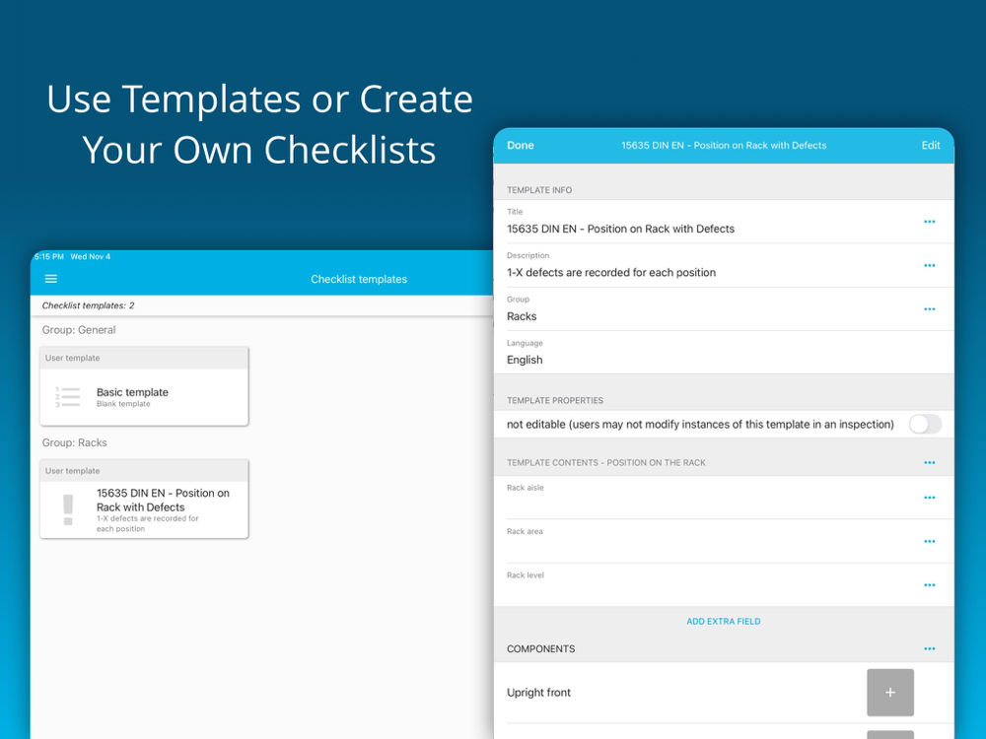
Task: Toggle the not editable template switch
Action: tap(925, 424)
